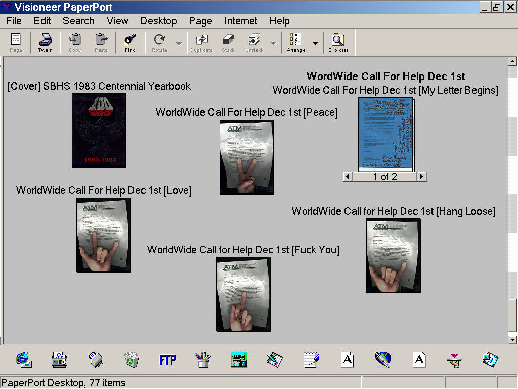Screen dimensions: 518x389
Task: Click the globe with pen link icon
Action: [x=383, y=360]
